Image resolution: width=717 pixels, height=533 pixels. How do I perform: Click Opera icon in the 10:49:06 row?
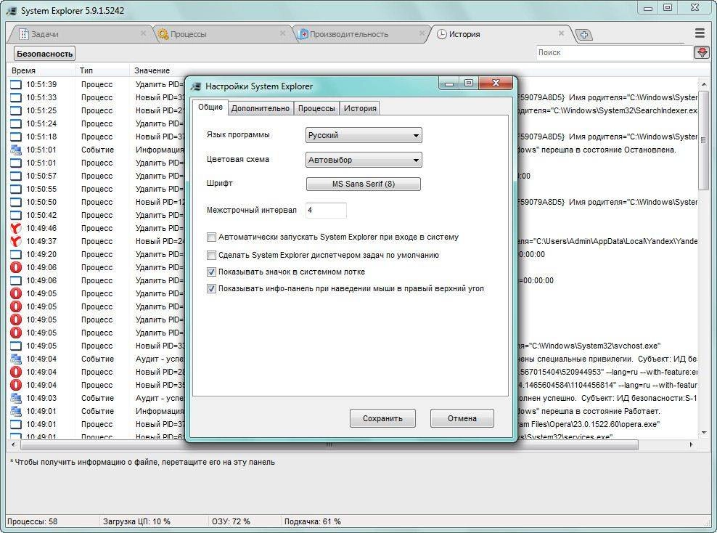[x=16, y=267]
